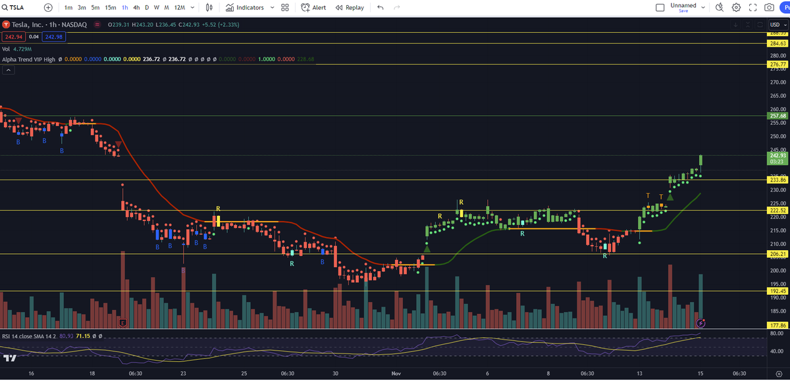Viewport: 790px width, 381px height.
Task: Open the USD currency dropdown
Action: click(x=777, y=25)
